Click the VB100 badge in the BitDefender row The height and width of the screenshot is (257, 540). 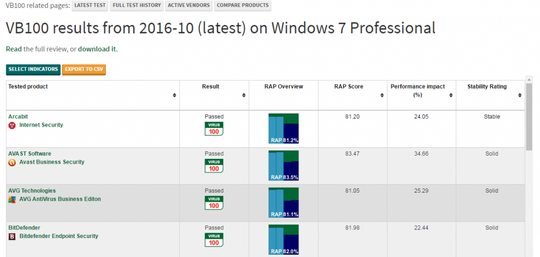tap(214, 240)
